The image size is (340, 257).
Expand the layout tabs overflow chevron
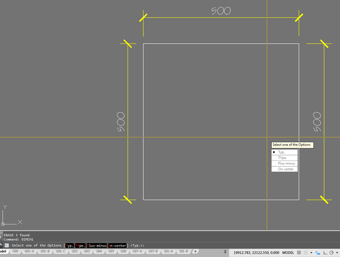[x=225, y=252]
